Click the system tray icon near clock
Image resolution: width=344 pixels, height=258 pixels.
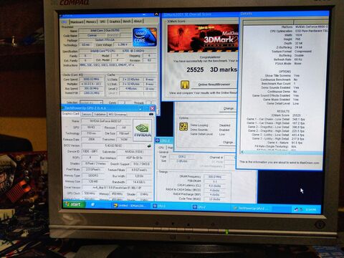297,209
